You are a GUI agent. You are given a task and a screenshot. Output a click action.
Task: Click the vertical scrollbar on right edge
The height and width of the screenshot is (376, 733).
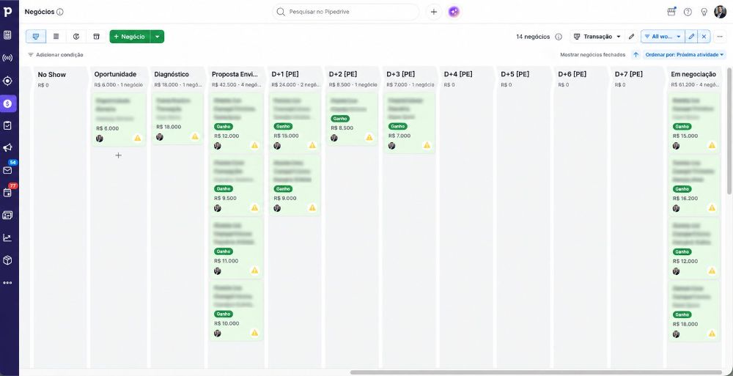[729, 131]
